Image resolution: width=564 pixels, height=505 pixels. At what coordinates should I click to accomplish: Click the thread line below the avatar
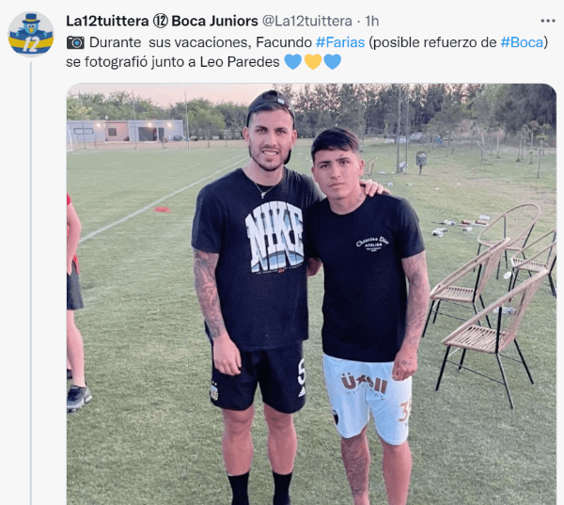pyautogui.click(x=31, y=283)
